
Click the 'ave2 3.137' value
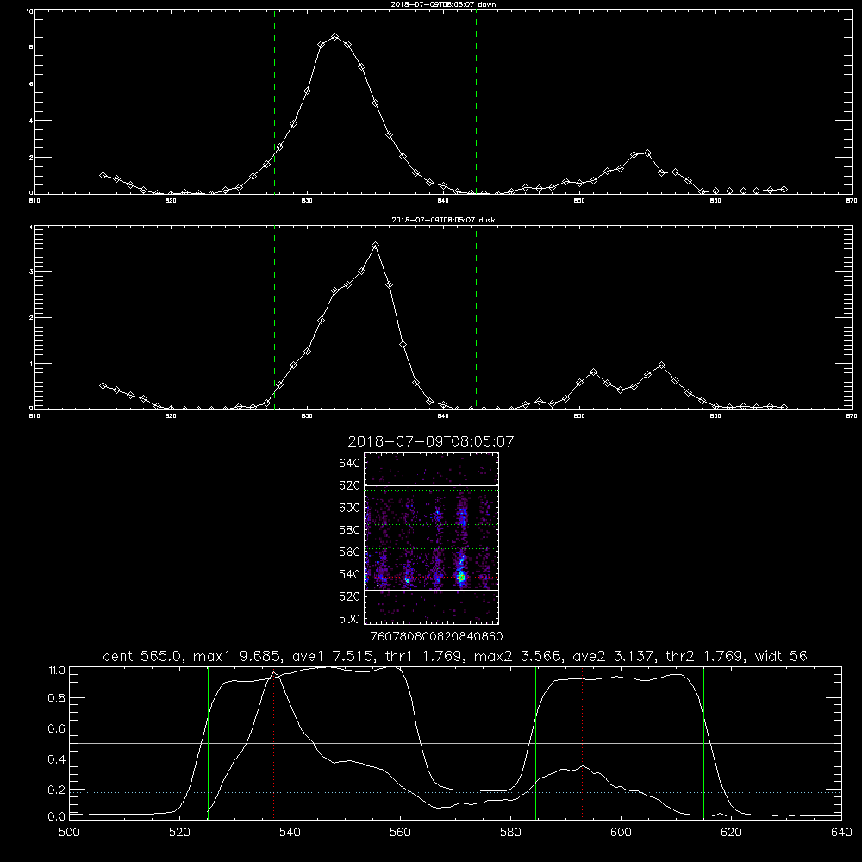point(615,656)
